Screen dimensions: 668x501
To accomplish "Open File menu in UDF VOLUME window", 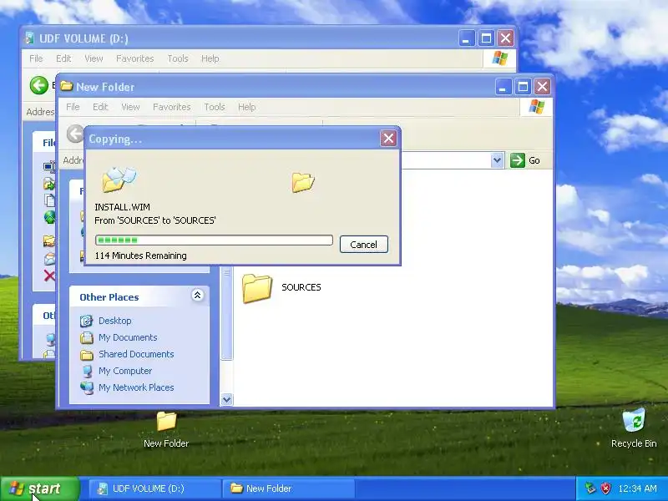I will [36, 58].
